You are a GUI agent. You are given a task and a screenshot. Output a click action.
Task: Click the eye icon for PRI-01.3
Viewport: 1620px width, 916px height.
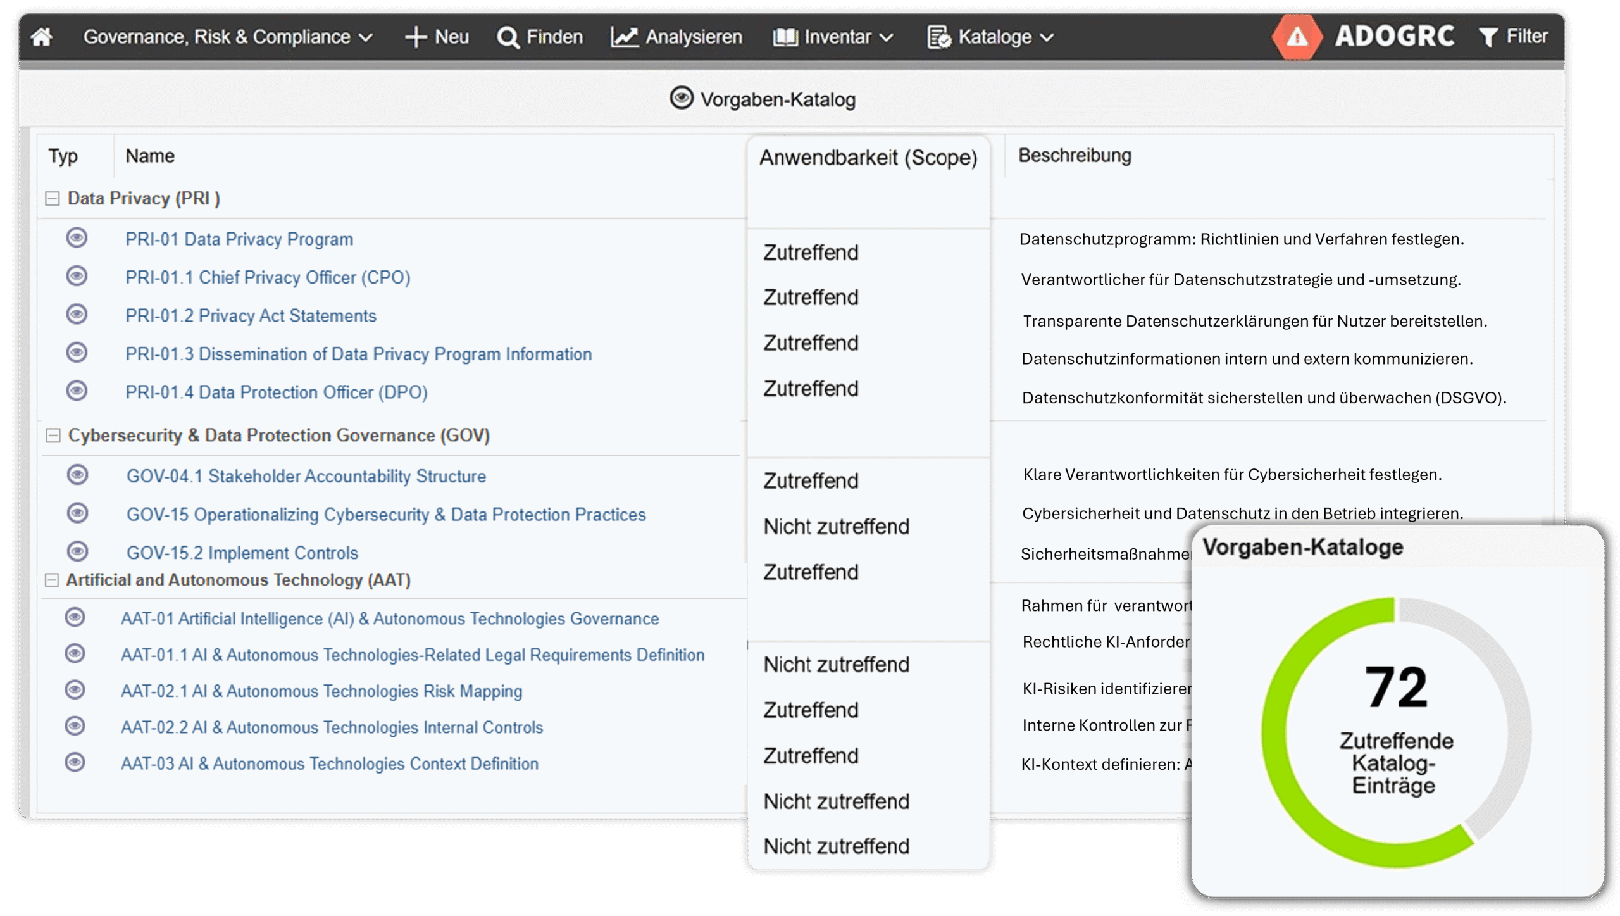(77, 353)
